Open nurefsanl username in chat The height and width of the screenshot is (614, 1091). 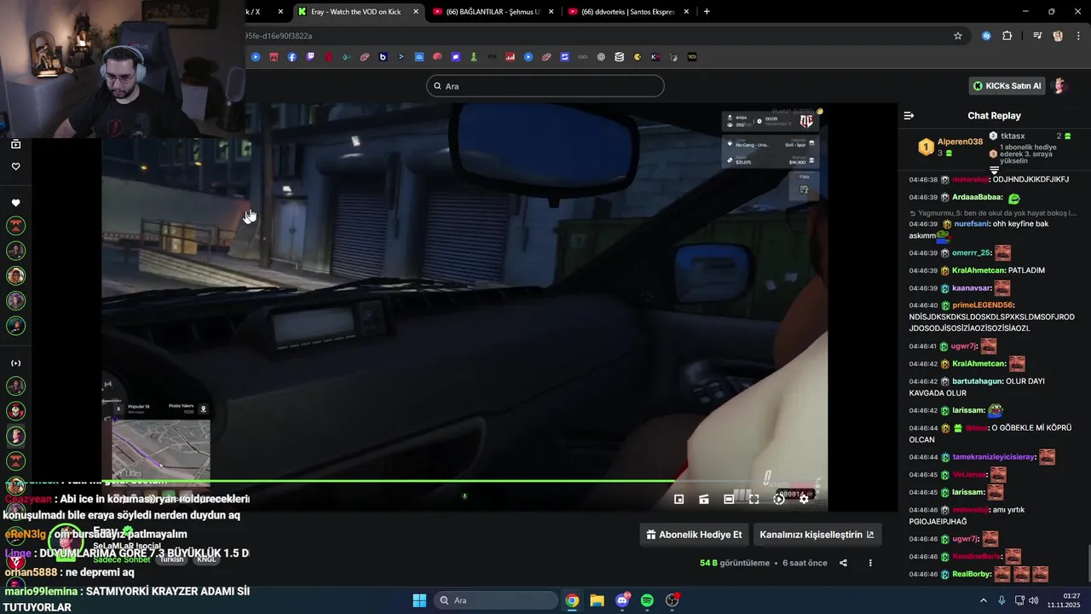click(x=972, y=223)
